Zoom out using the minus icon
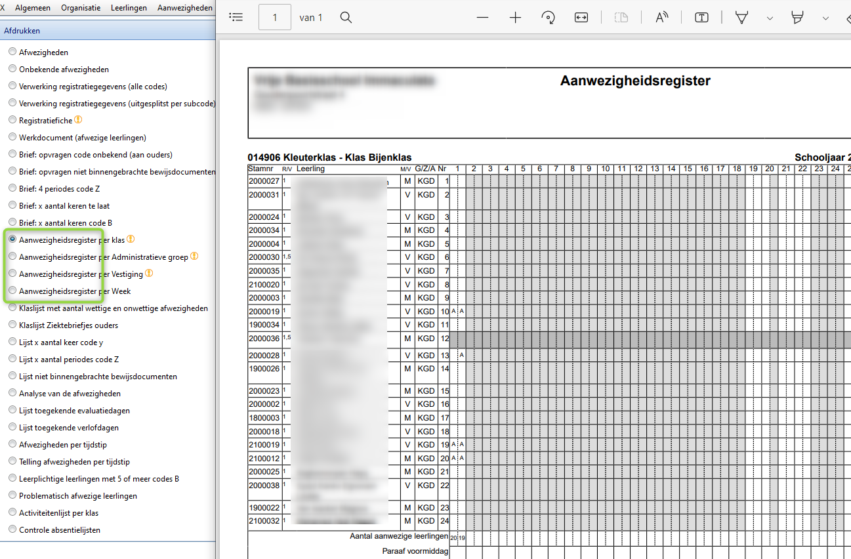Viewport: 851px width, 559px height. (483, 18)
